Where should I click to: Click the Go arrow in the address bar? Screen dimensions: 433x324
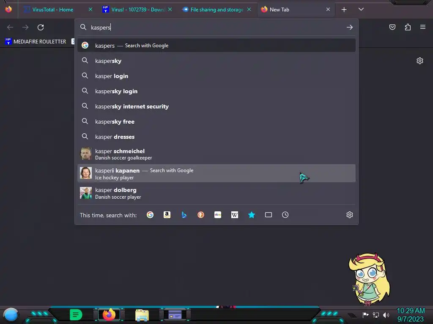click(350, 27)
